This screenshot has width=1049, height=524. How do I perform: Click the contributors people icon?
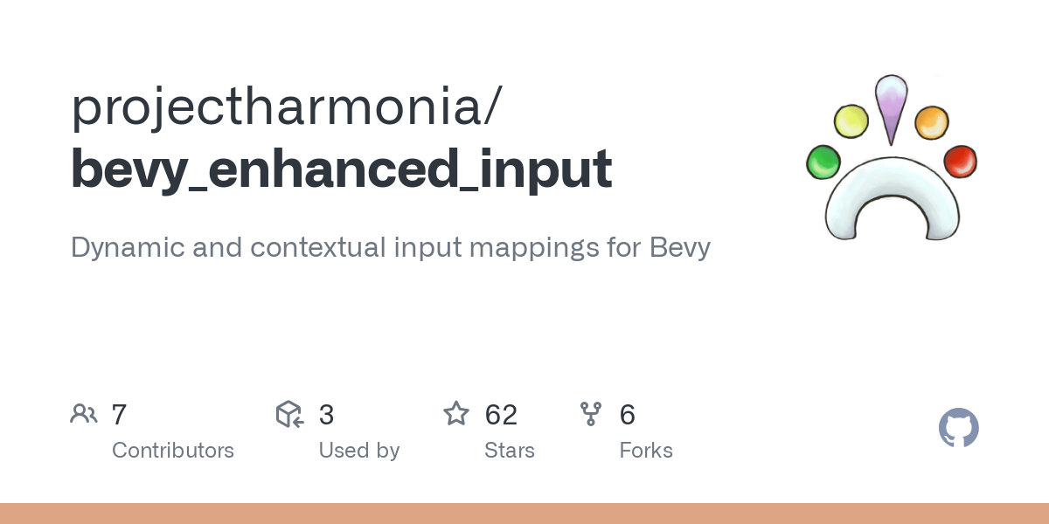pyautogui.click(x=84, y=414)
